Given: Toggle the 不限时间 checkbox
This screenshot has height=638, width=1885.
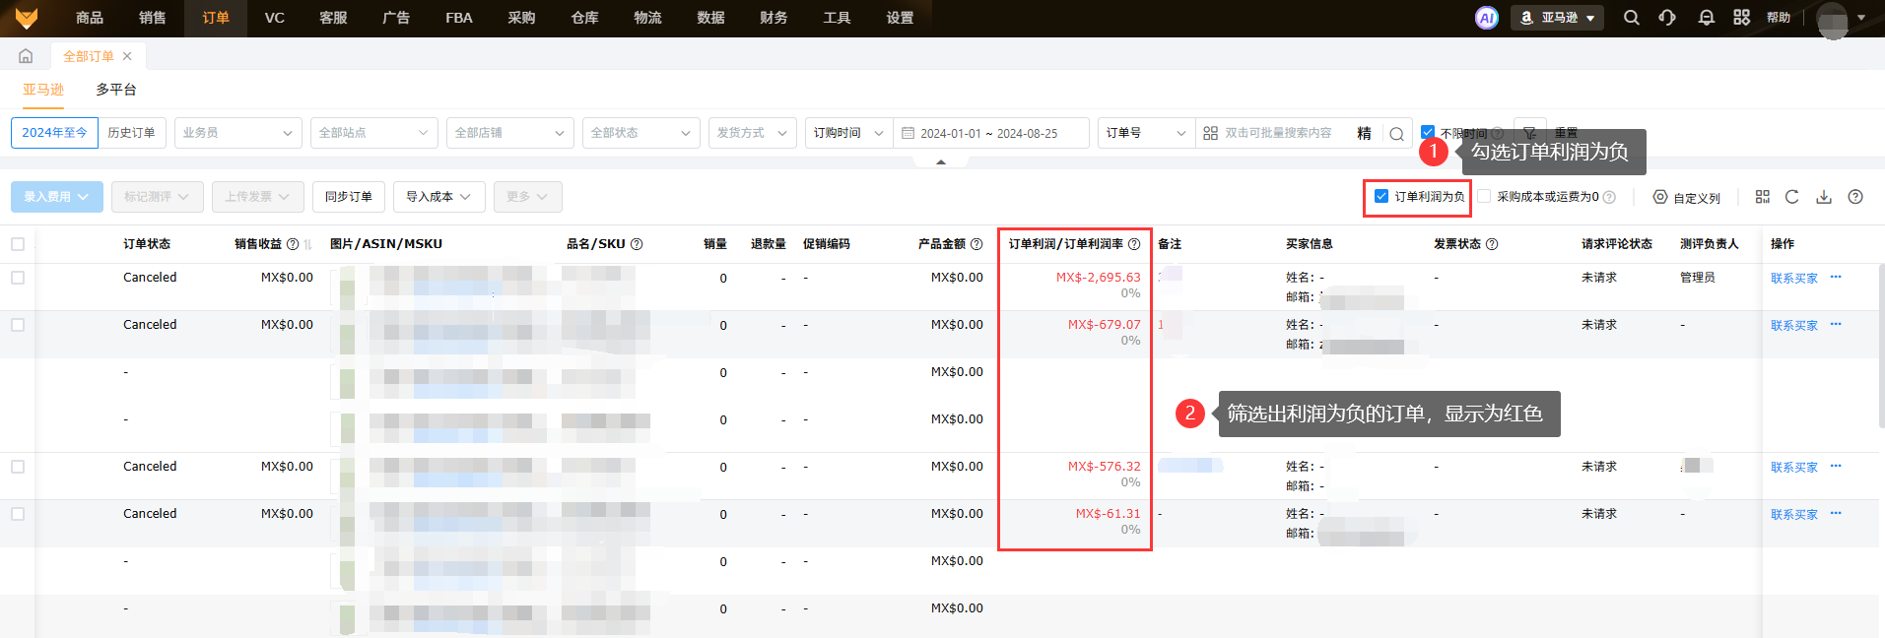Looking at the screenshot, I should [x=1428, y=132].
